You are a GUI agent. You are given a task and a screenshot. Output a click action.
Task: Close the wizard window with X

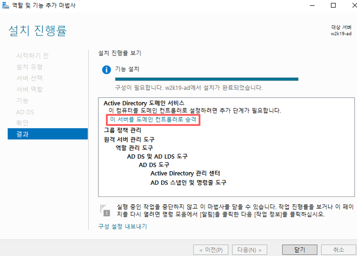[x=354, y=5]
